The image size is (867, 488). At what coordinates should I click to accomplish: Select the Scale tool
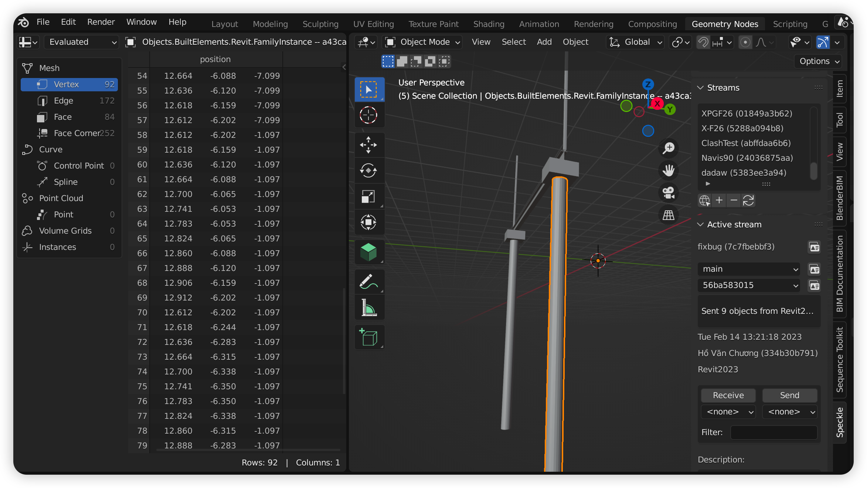[368, 197]
